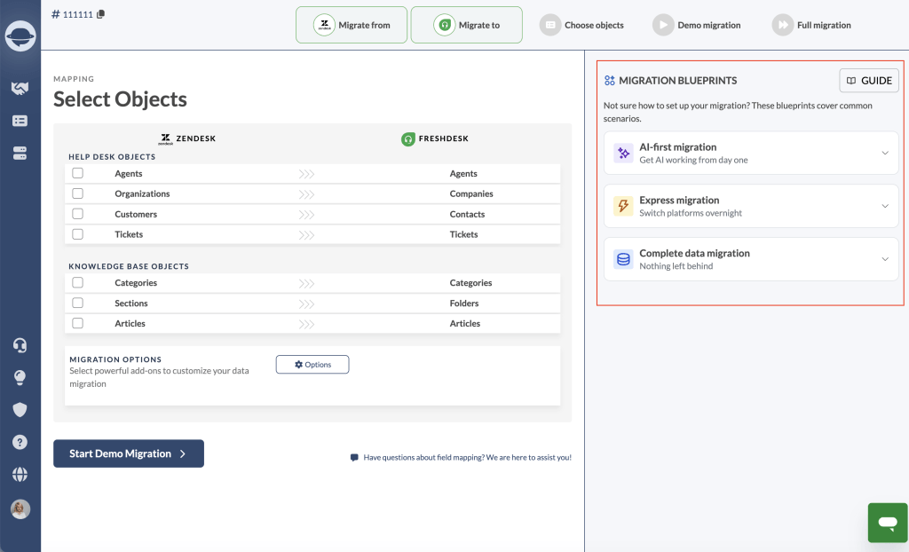
Task: Click the 'Switch platforms overnight' subtitle
Action: coord(691,213)
